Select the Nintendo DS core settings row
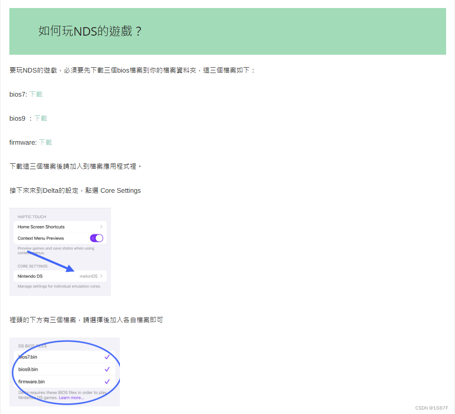Image resolution: width=455 pixels, height=414 pixels. (x=60, y=276)
